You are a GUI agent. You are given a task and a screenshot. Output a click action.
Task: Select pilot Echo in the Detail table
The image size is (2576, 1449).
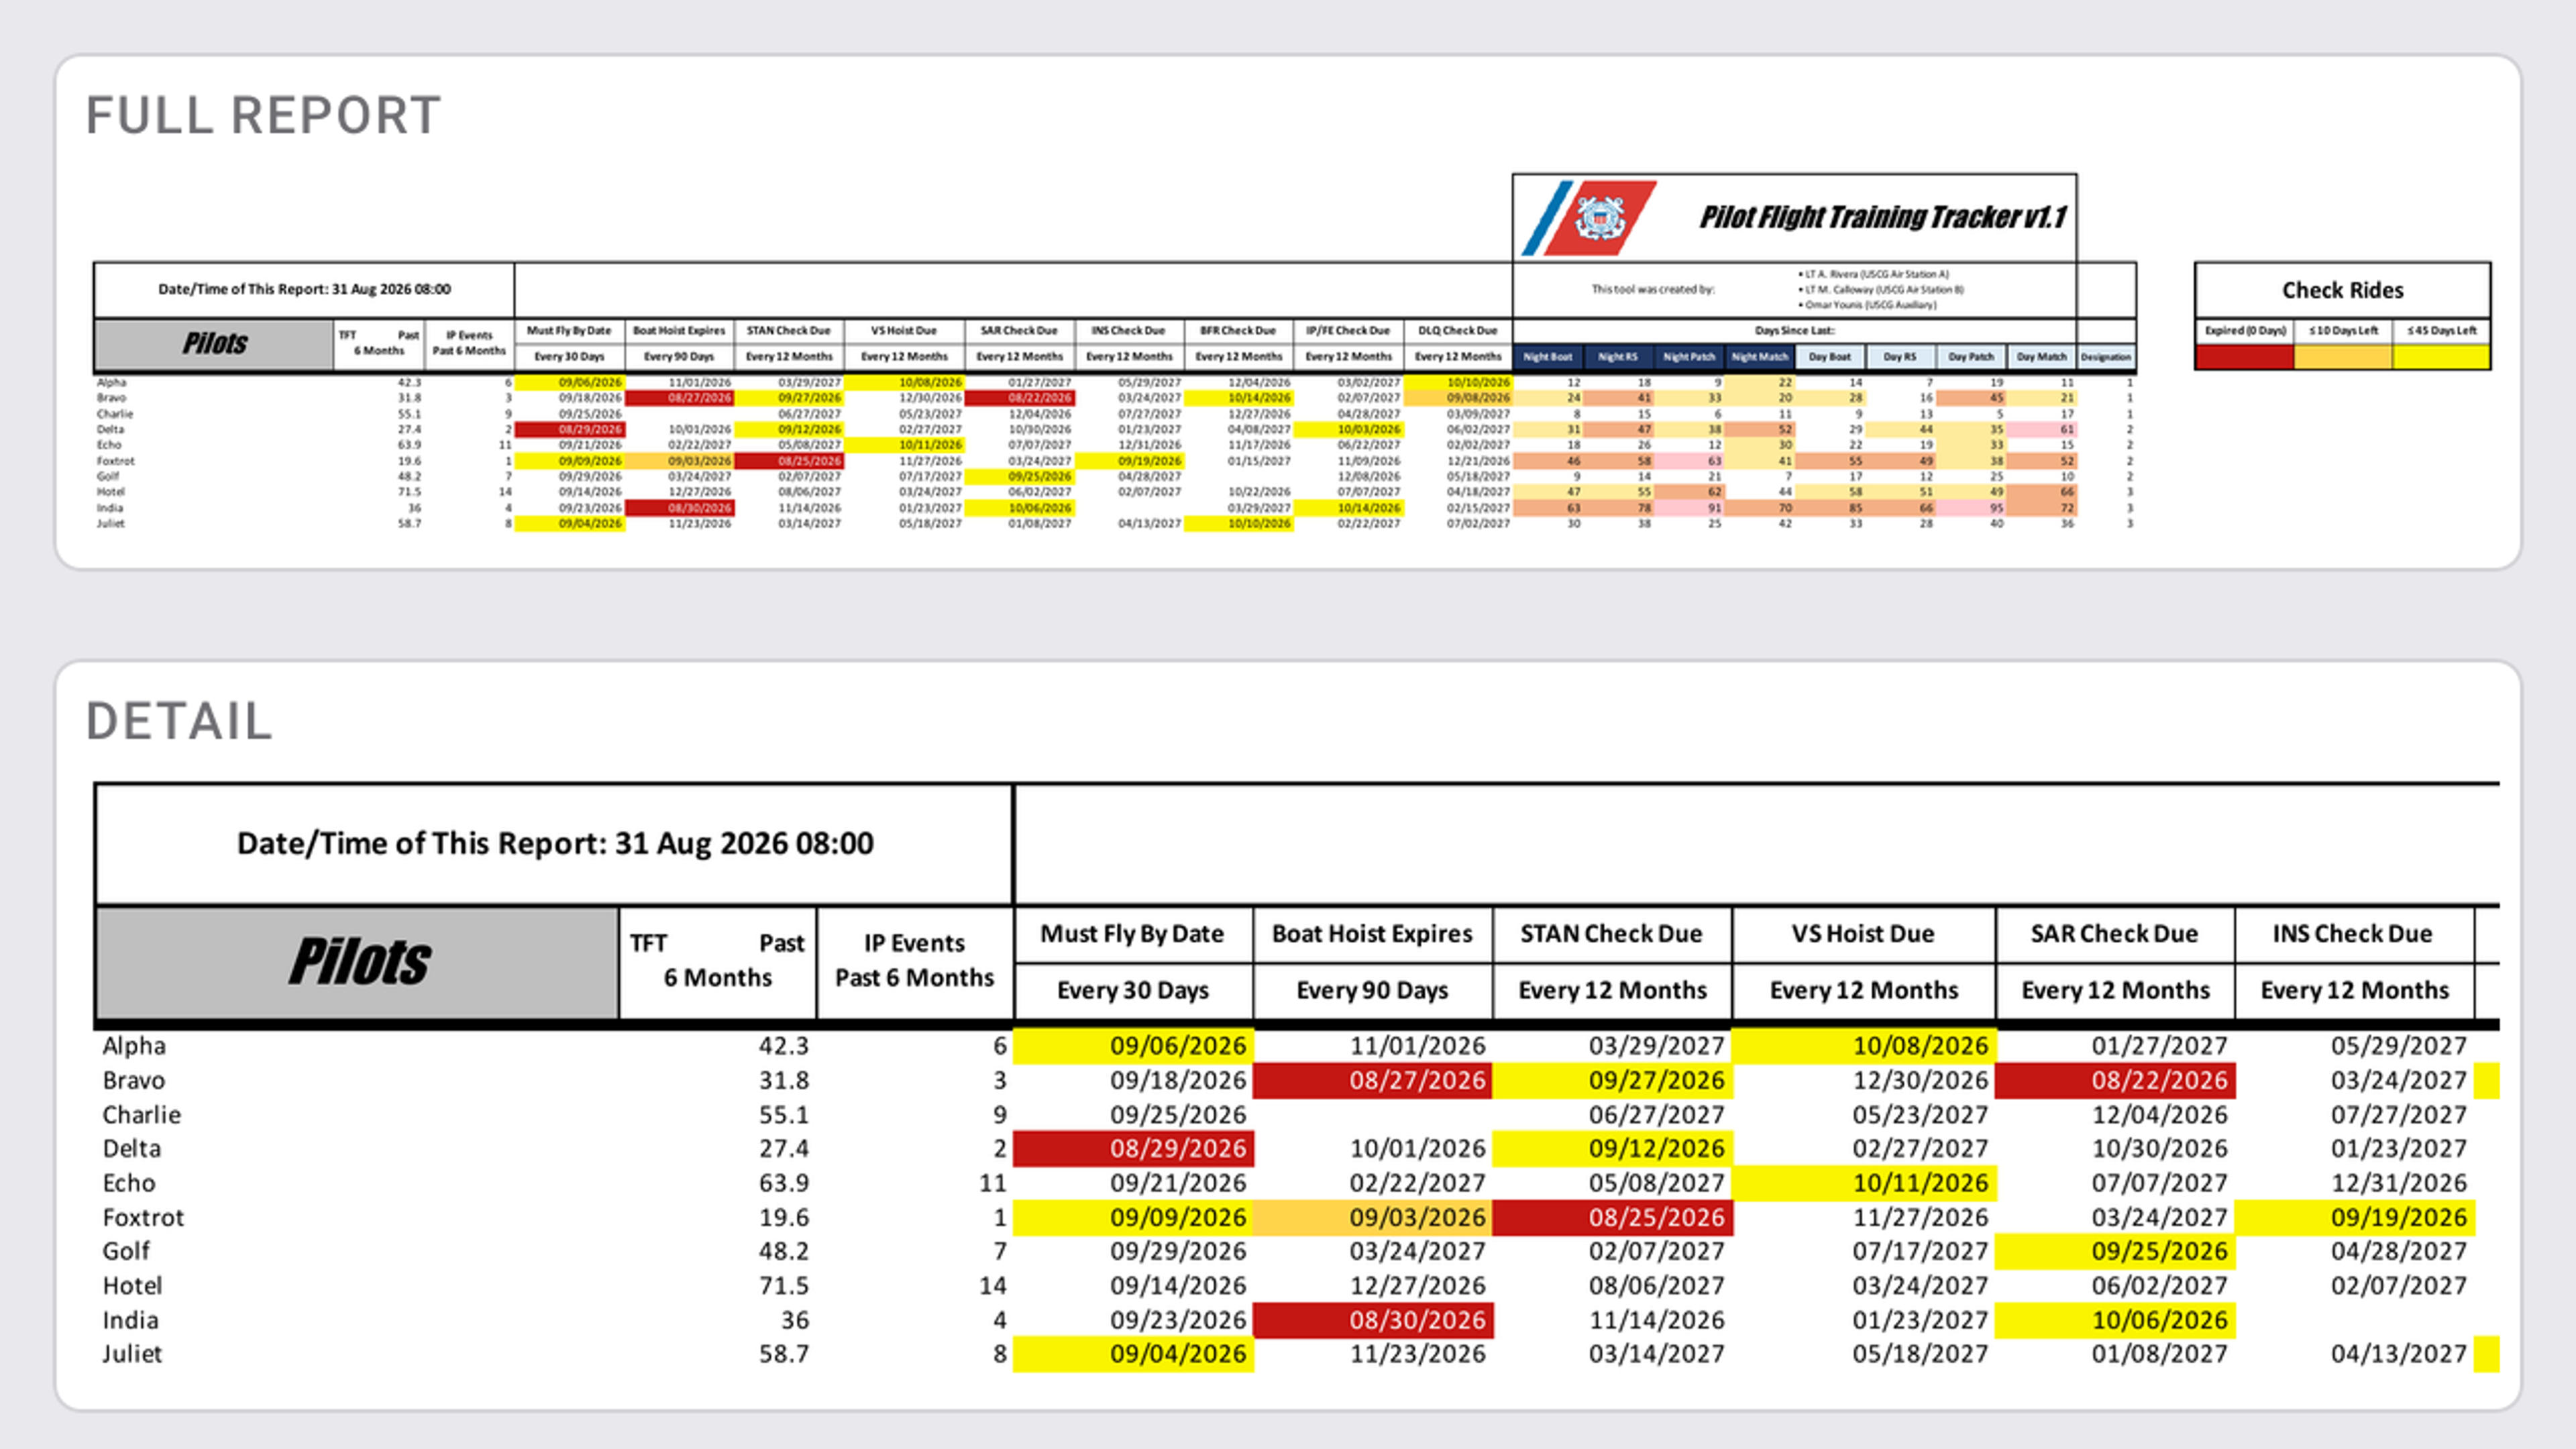click(129, 1183)
